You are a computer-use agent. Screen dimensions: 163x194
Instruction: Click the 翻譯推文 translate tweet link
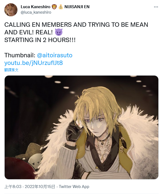(x=11, y=70)
